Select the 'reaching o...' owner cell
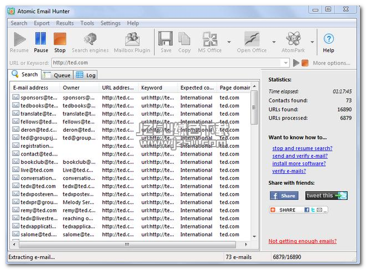The height and width of the screenshot is (270, 366). 78,219
